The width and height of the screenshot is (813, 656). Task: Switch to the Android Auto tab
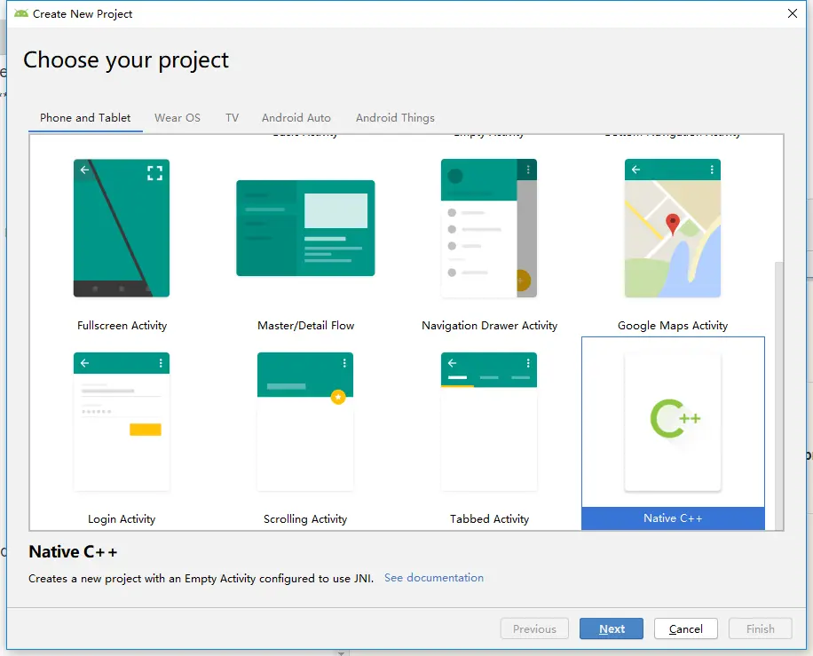click(x=296, y=118)
